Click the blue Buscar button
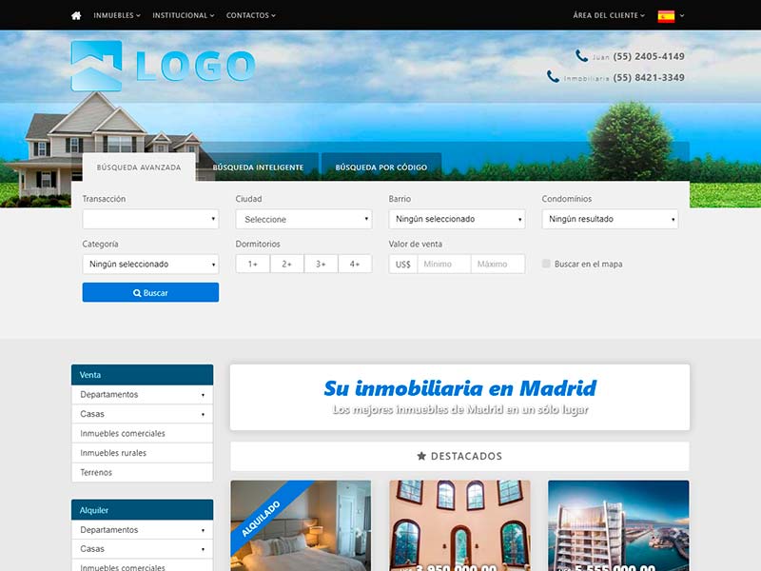This screenshot has width=761, height=571. point(150,292)
